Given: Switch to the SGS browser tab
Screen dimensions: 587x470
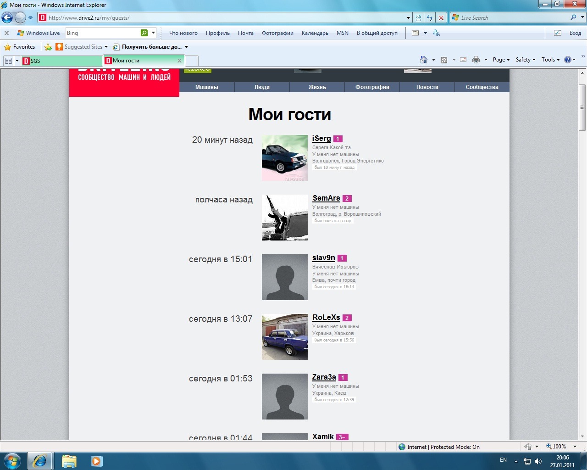Looking at the screenshot, I should point(62,60).
